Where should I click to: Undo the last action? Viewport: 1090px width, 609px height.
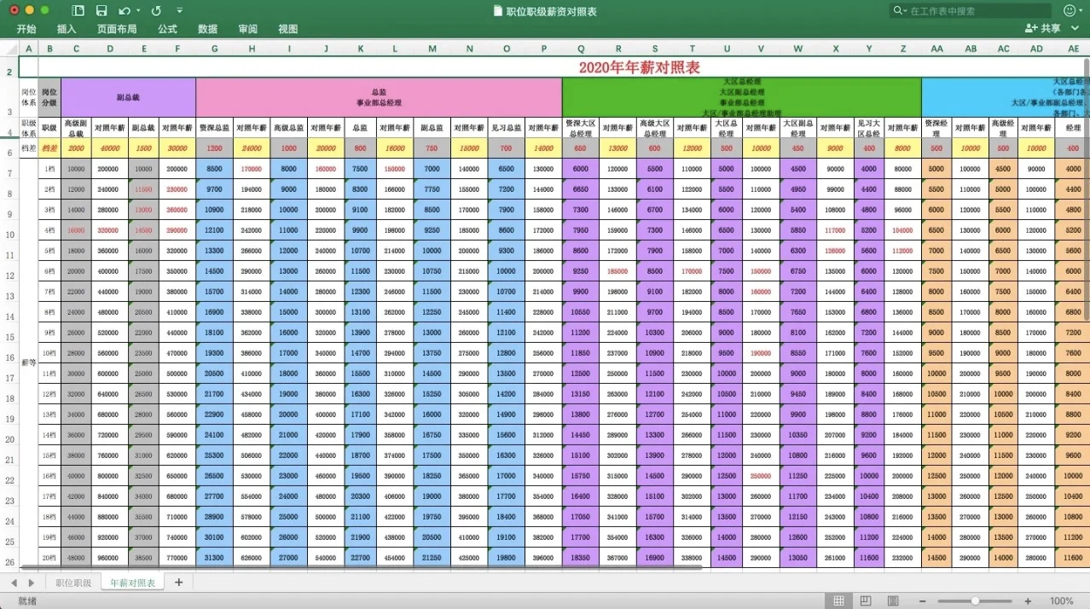[125, 11]
